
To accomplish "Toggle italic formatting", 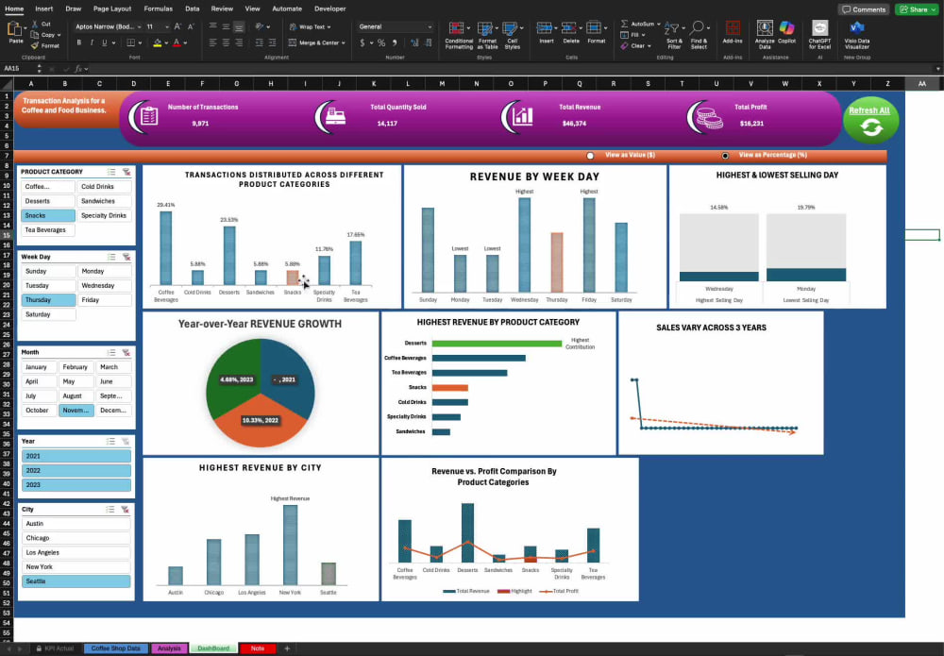I will click(92, 42).
